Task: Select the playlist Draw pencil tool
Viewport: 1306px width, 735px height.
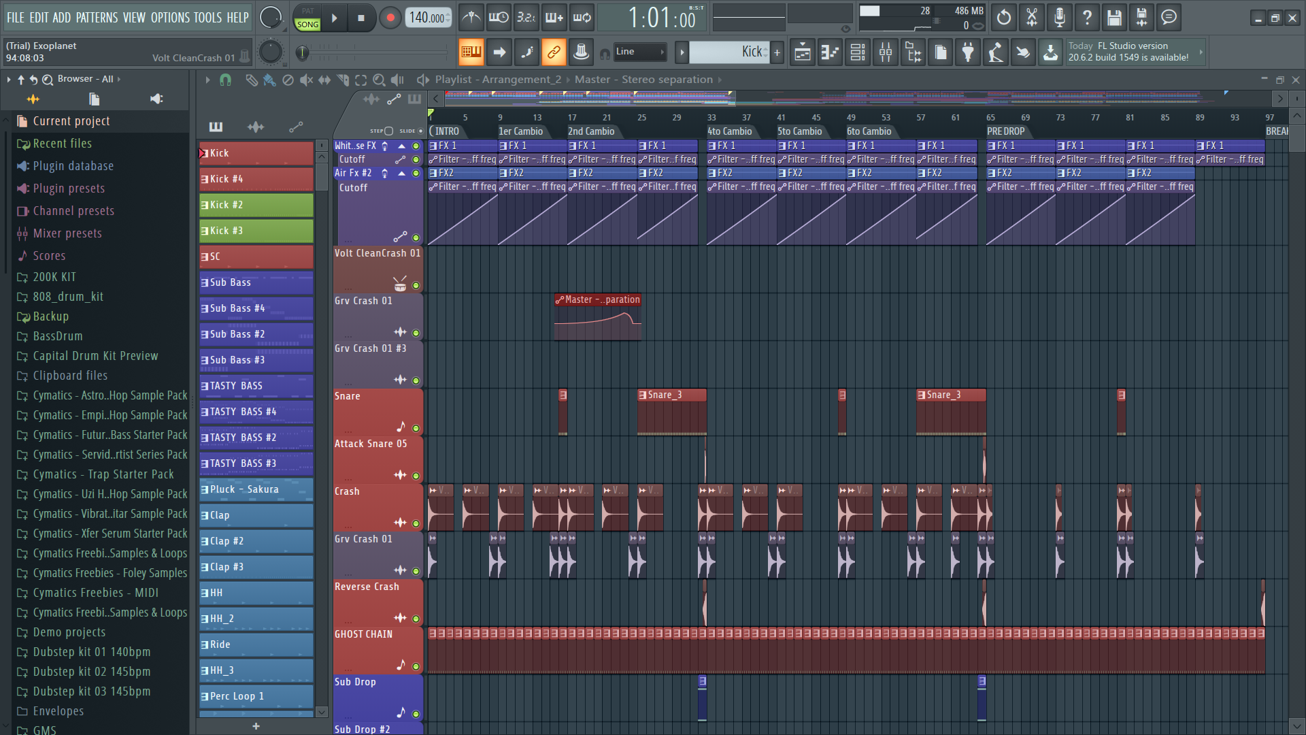Action: click(x=251, y=80)
